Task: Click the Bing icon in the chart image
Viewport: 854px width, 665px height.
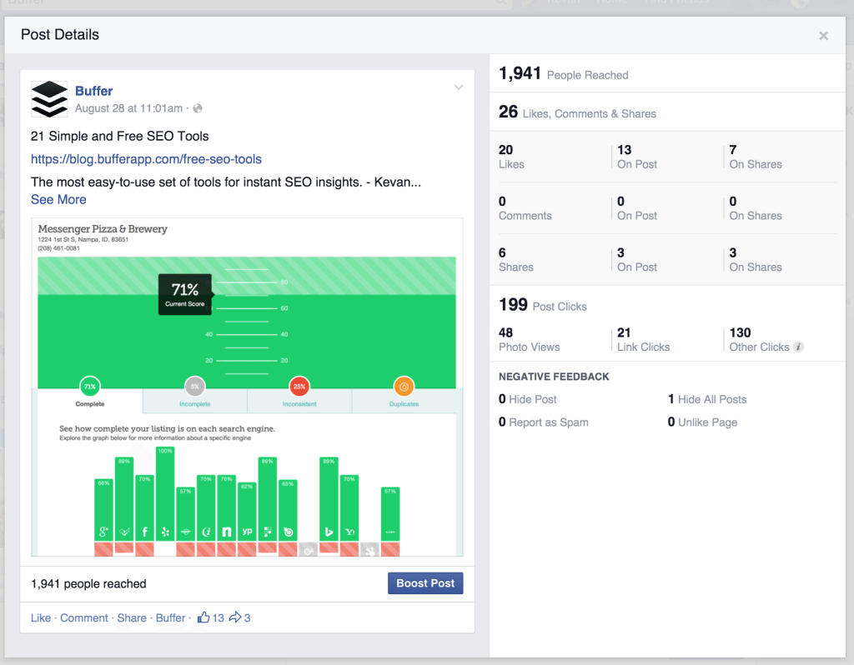Action: (x=329, y=531)
